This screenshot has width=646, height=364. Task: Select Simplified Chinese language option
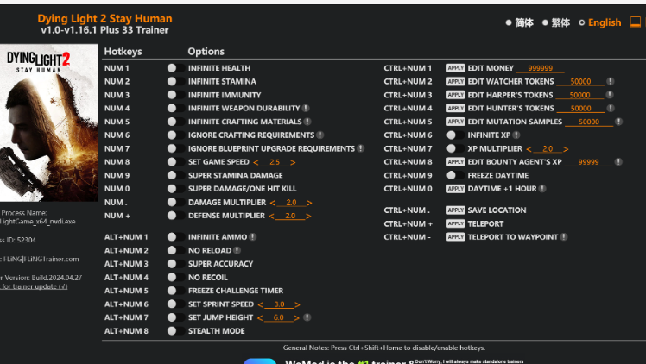pyautogui.click(x=520, y=22)
